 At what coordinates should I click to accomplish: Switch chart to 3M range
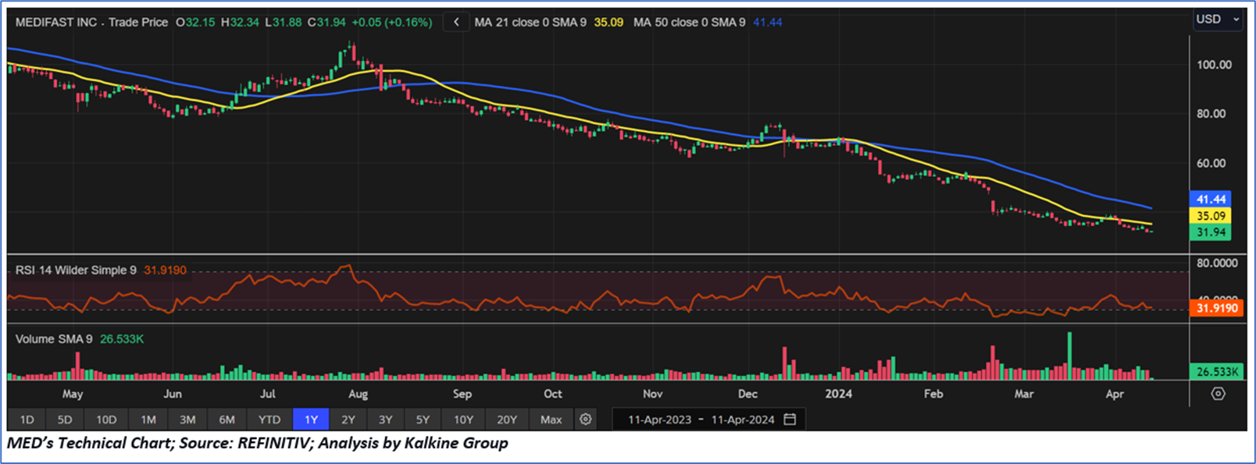point(187,420)
